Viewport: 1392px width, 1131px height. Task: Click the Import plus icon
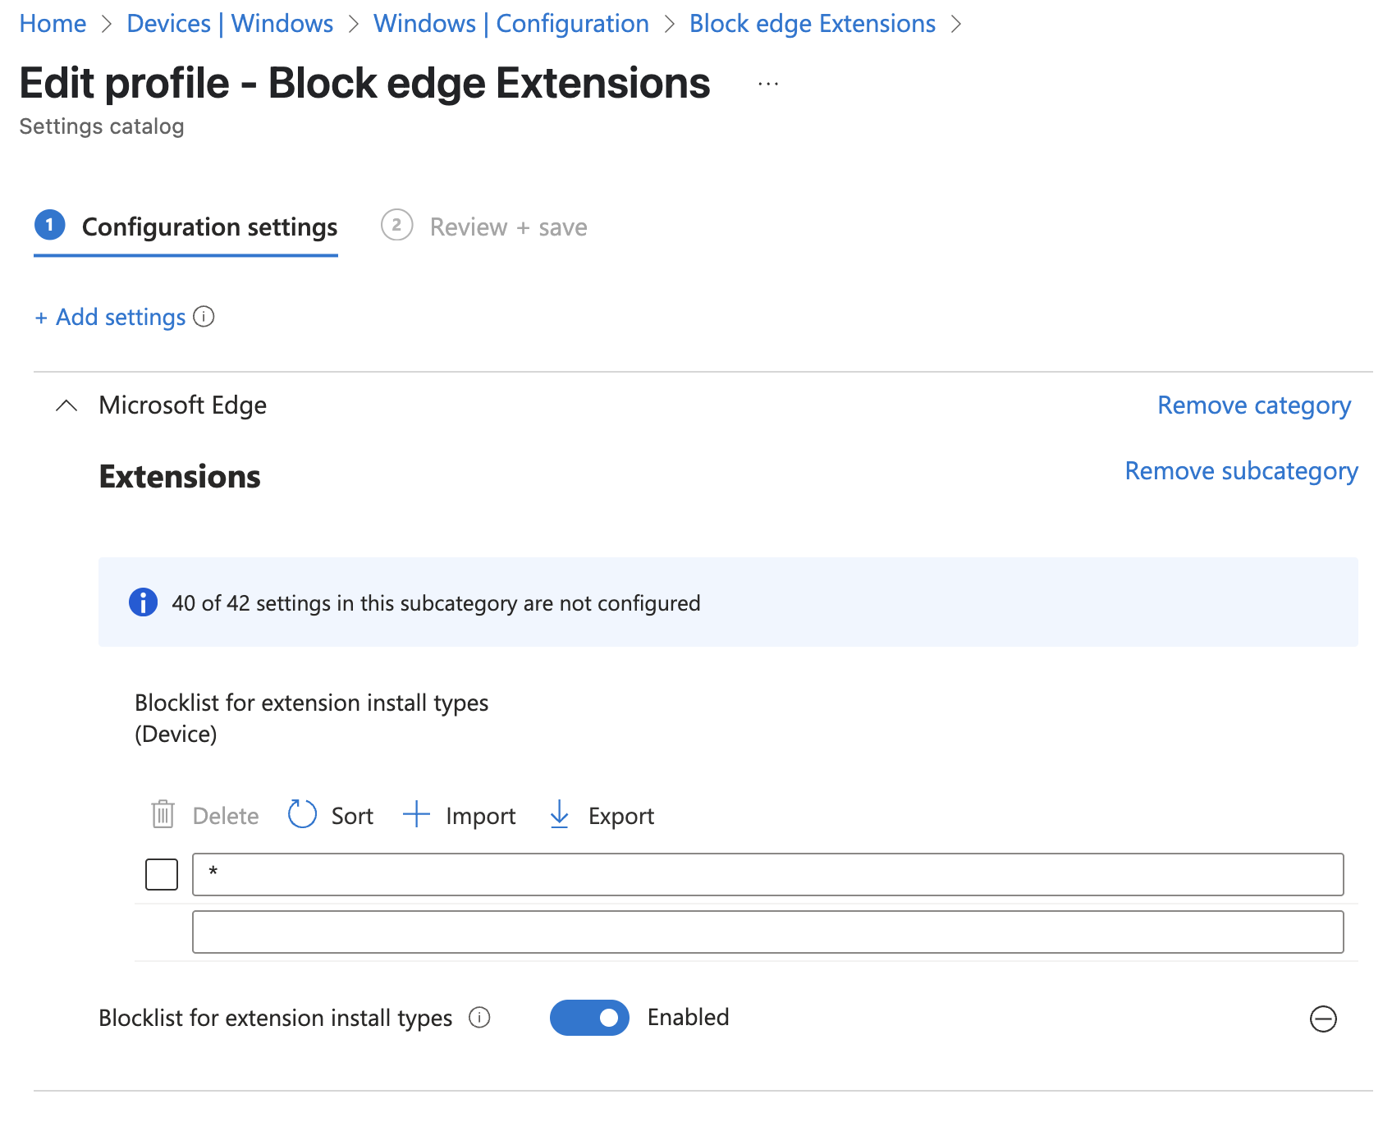[416, 815]
